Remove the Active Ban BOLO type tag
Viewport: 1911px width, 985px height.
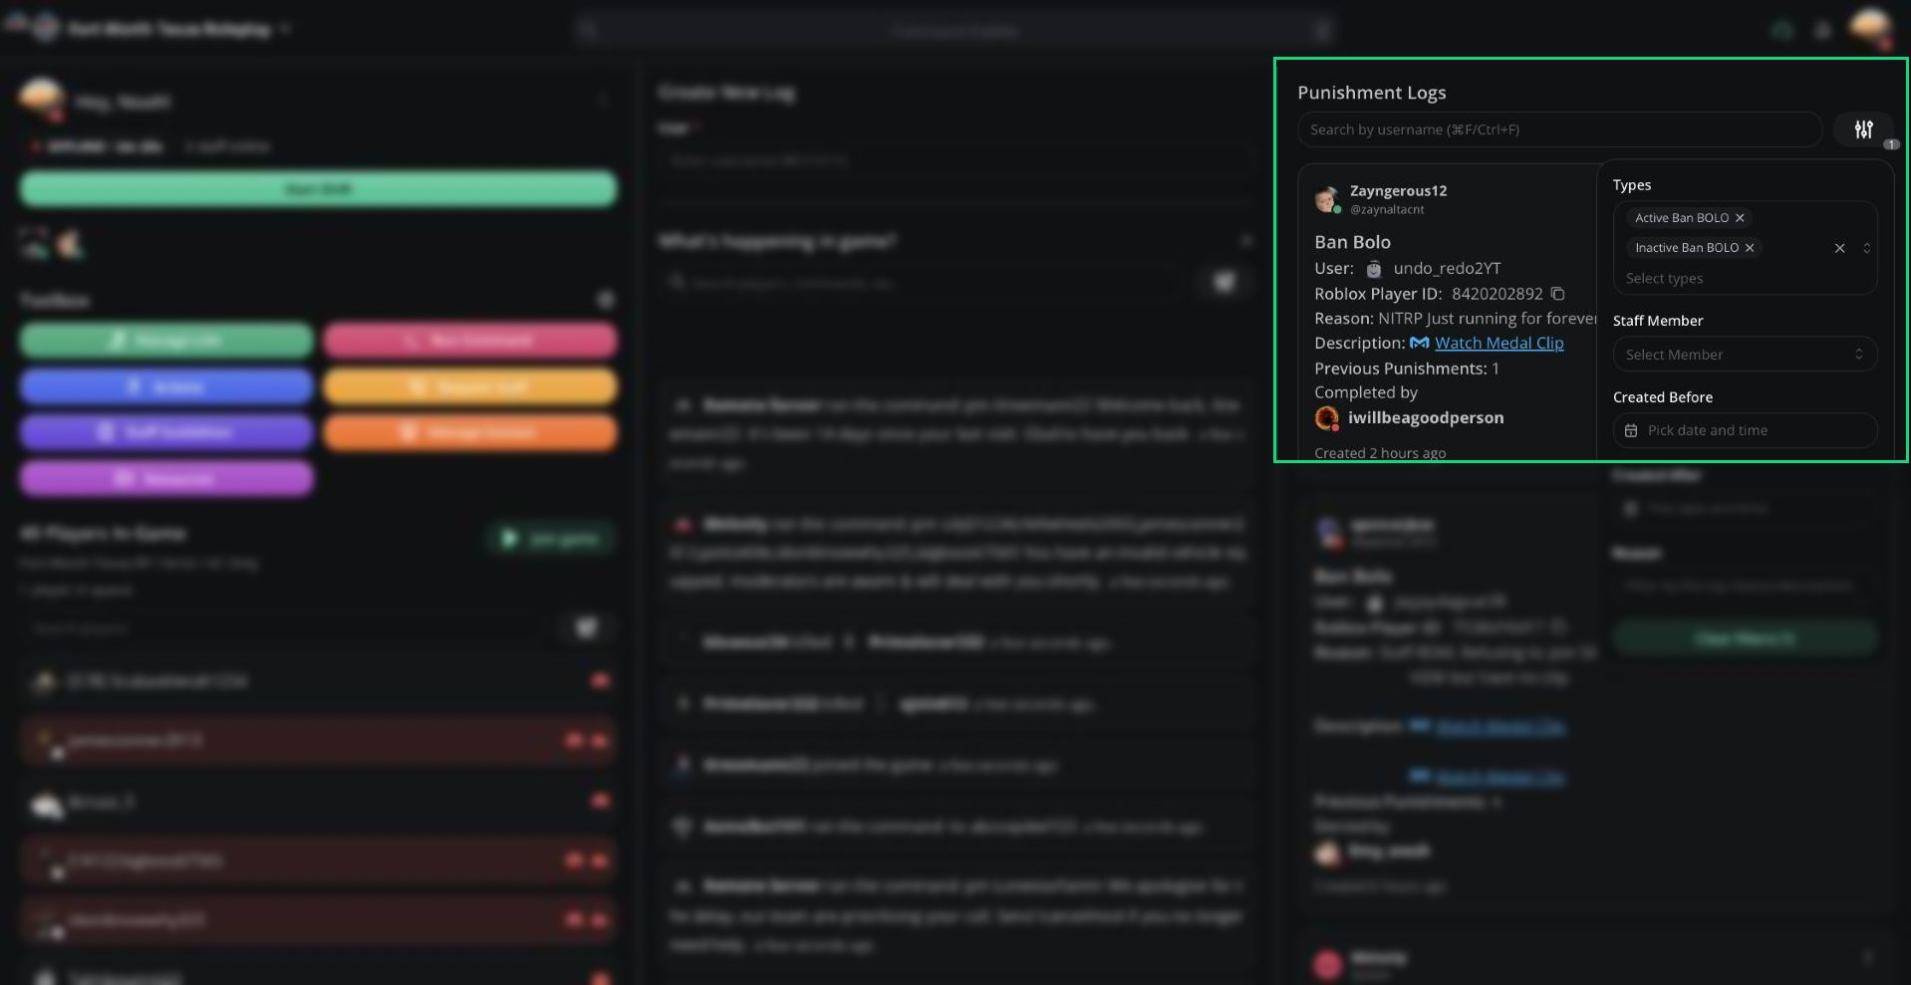tap(1740, 218)
